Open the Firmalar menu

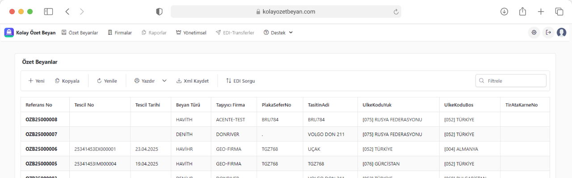pyautogui.click(x=120, y=32)
